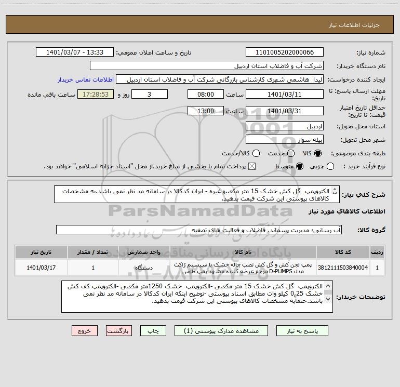Click the delivery province field اردبیل
Image resolution: width=400 pixels, height=387 pixels.
[285, 126]
